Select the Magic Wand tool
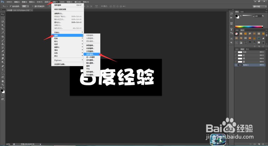The width and height of the screenshot is (268, 146). (3, 25)
